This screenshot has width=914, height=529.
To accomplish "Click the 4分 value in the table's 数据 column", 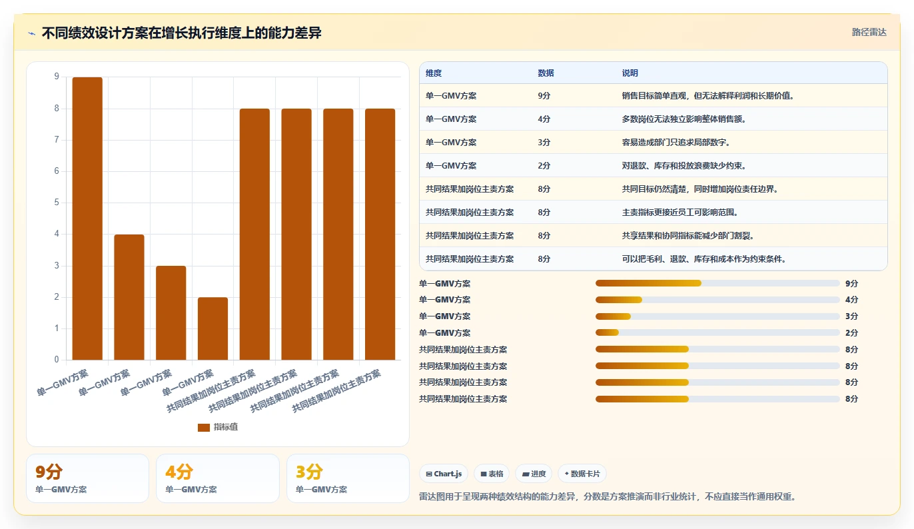I will [x=544, y=119].
